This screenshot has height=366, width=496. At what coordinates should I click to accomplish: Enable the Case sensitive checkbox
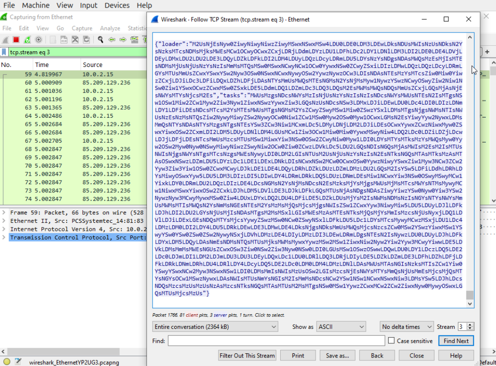[391, 341]
